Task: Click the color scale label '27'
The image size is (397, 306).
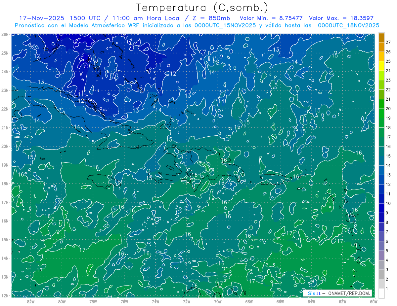Action: [388, 42]
